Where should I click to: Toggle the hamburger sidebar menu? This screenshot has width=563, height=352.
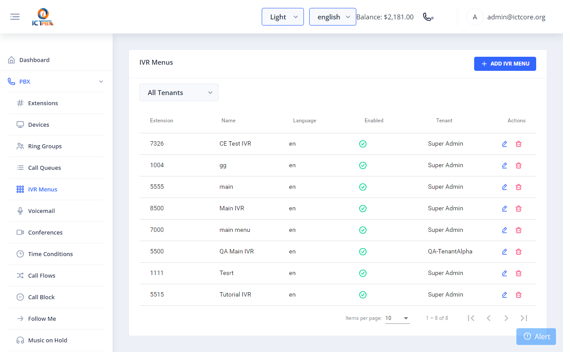(x=15, y=17)
